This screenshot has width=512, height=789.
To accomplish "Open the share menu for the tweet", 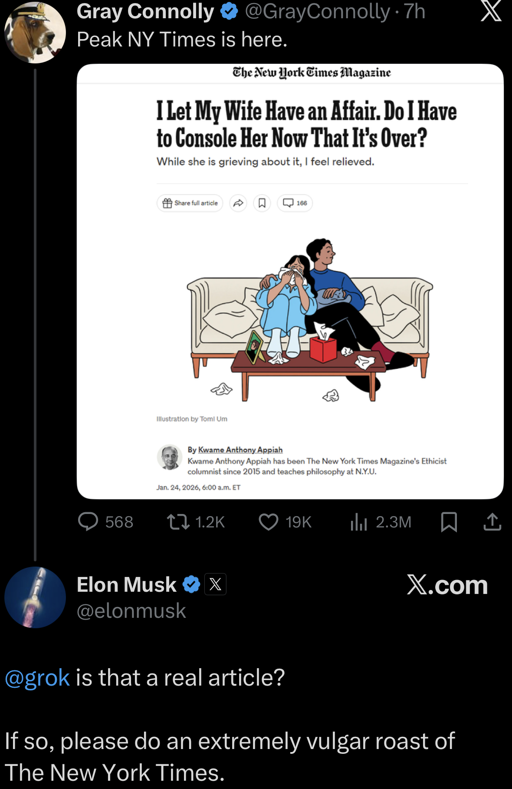I will [492, 522].
